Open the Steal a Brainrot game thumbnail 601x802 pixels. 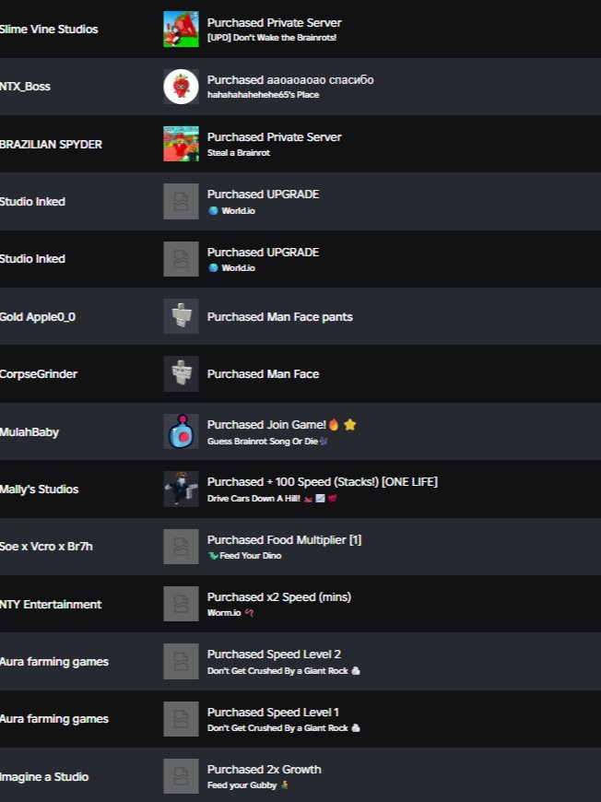point(181,144)
